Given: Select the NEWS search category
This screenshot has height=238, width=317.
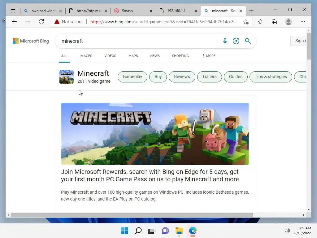Looking at the screenshot, I should coord(155,56).
